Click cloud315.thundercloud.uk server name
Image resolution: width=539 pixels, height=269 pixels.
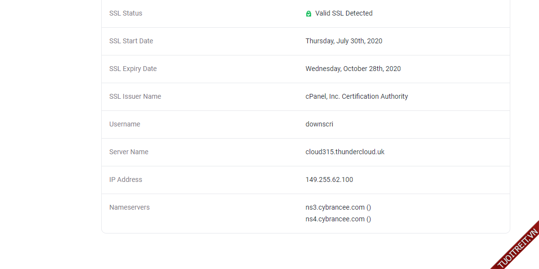point(345,152)
